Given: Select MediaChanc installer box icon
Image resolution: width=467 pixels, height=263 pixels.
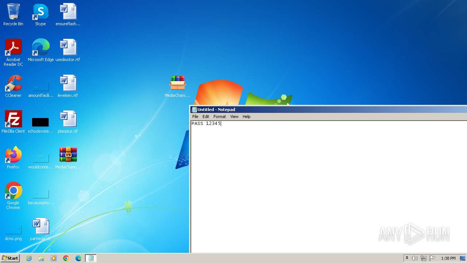Looking at the screenshot, I should [x=177, y=86].
